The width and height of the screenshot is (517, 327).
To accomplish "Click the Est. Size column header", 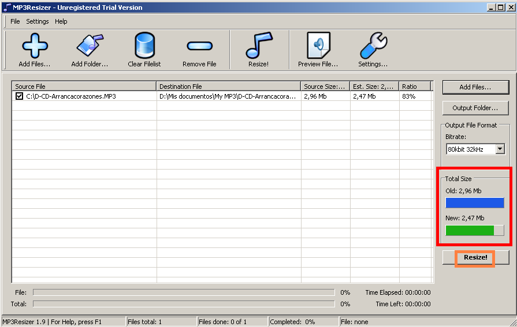I will (x=374, y=87).
